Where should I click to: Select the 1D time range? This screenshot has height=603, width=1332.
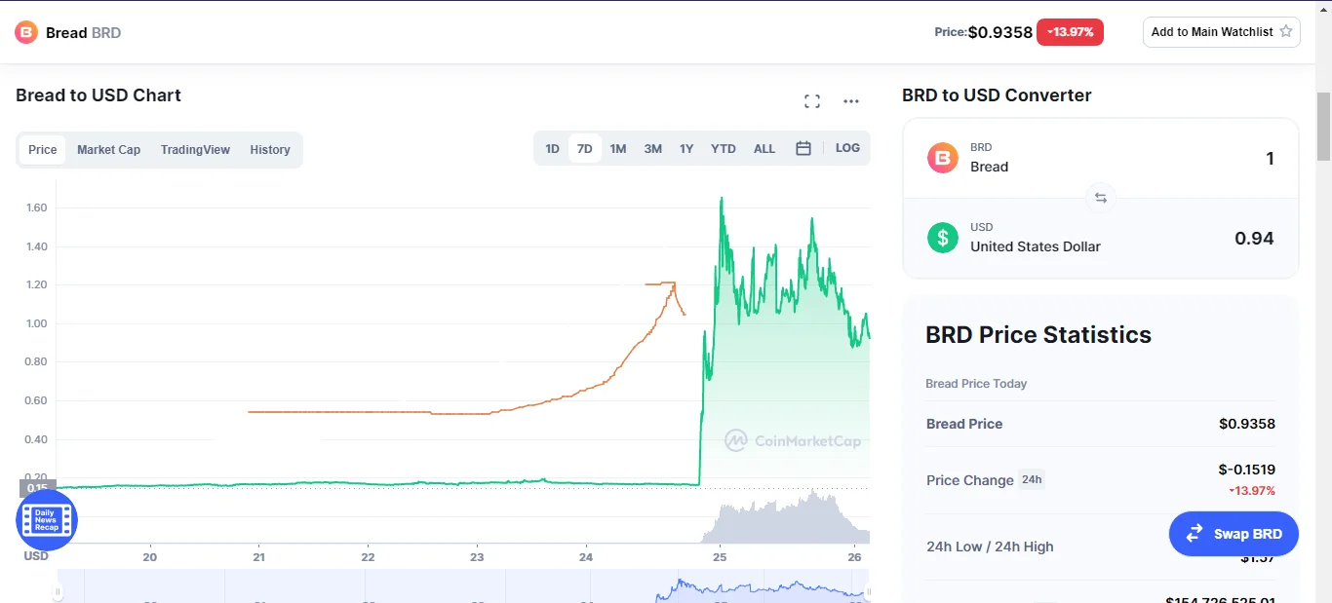point(552,149)
